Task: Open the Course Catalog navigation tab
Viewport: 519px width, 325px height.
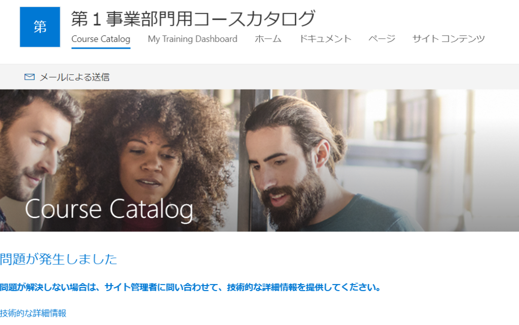Action: [101, 39]
